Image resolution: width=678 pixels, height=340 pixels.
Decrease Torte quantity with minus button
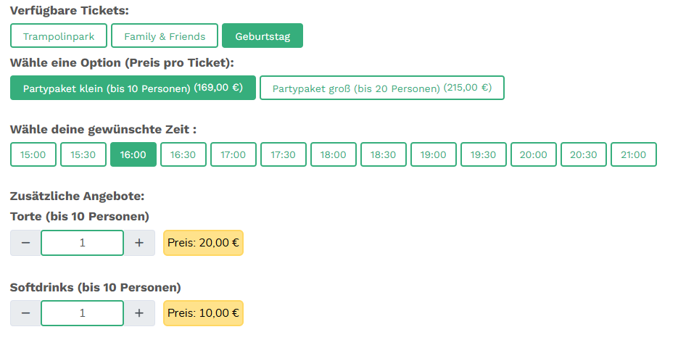pos(26,243)
